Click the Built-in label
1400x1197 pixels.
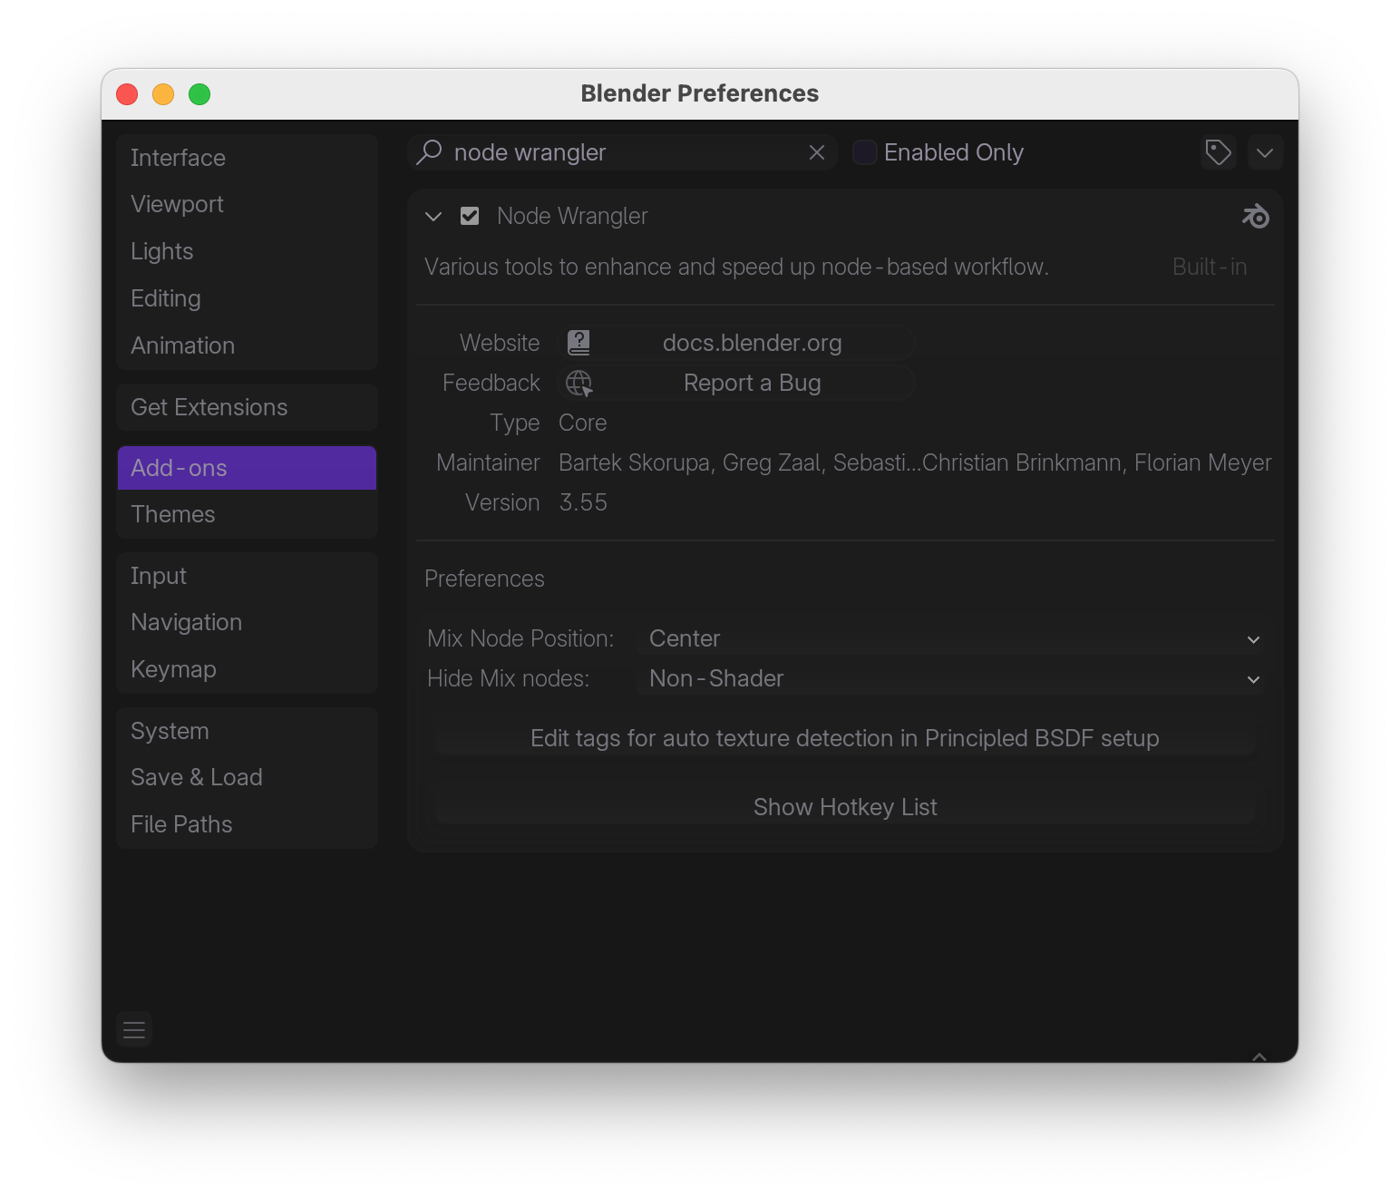1210,267
